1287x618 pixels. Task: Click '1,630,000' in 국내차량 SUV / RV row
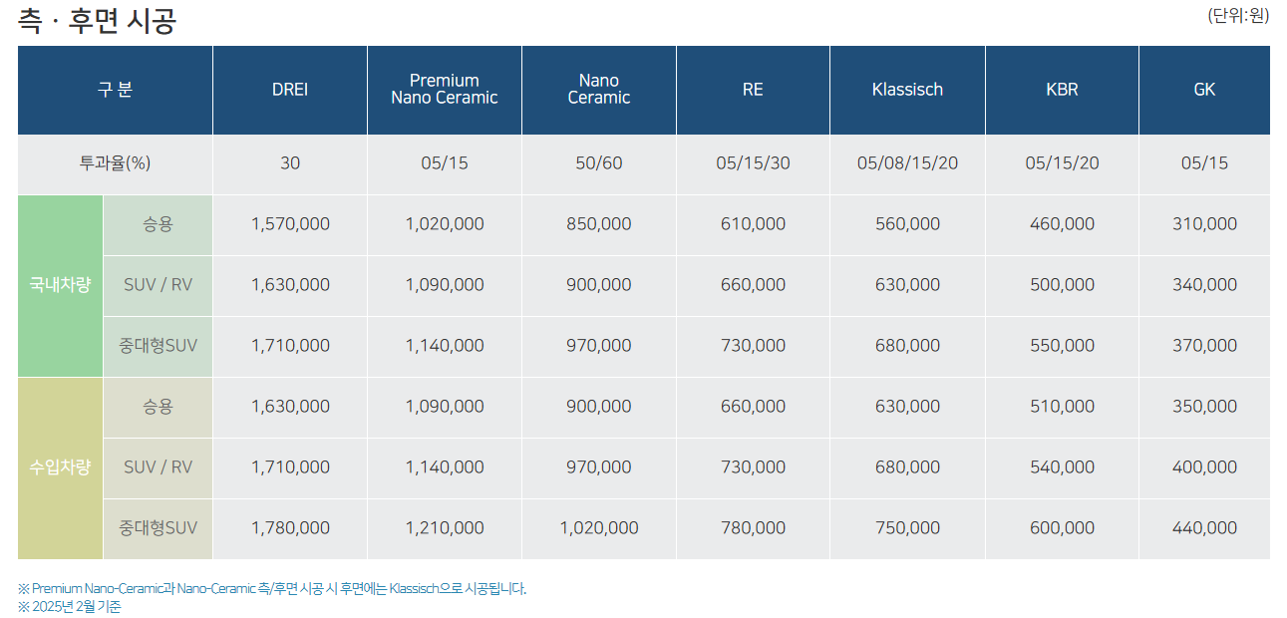(290, 285)
